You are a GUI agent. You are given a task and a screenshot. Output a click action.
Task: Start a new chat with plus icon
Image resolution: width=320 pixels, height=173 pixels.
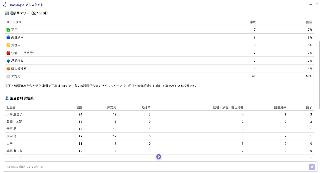coord(311,5)
